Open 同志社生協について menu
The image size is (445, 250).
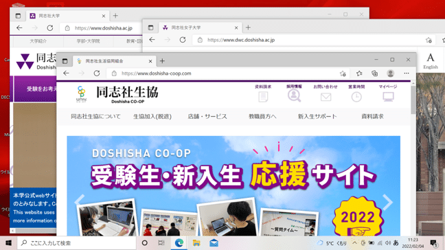(95, 116)
